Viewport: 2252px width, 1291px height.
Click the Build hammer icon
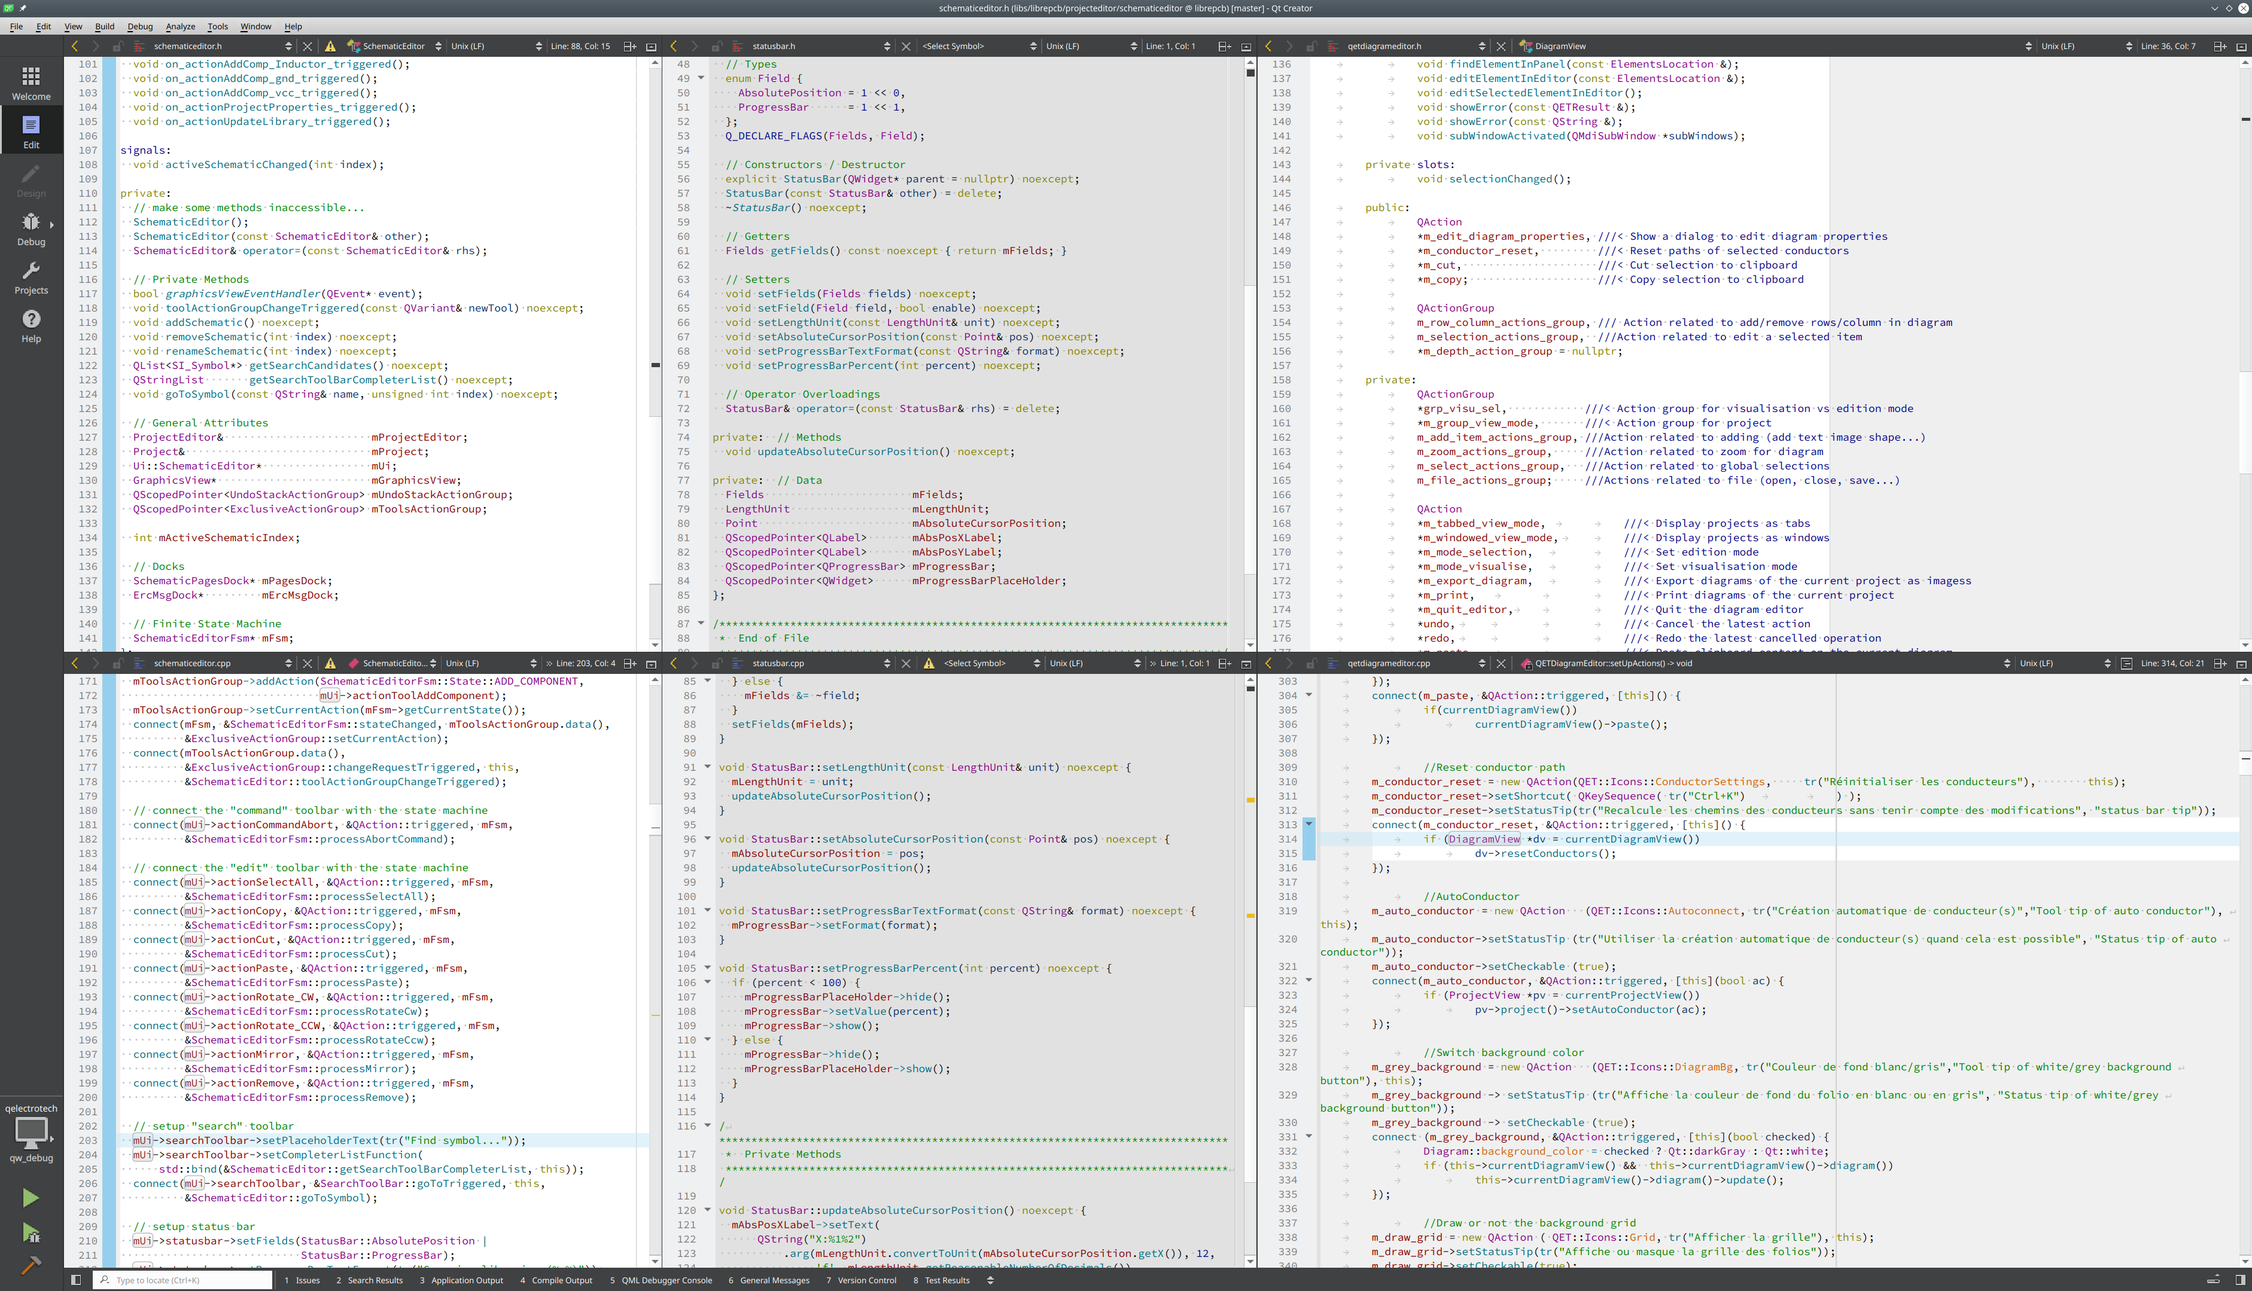pos(30,1265)
